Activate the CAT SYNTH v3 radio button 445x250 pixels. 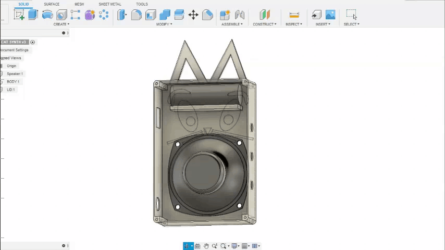click(32, 42)
